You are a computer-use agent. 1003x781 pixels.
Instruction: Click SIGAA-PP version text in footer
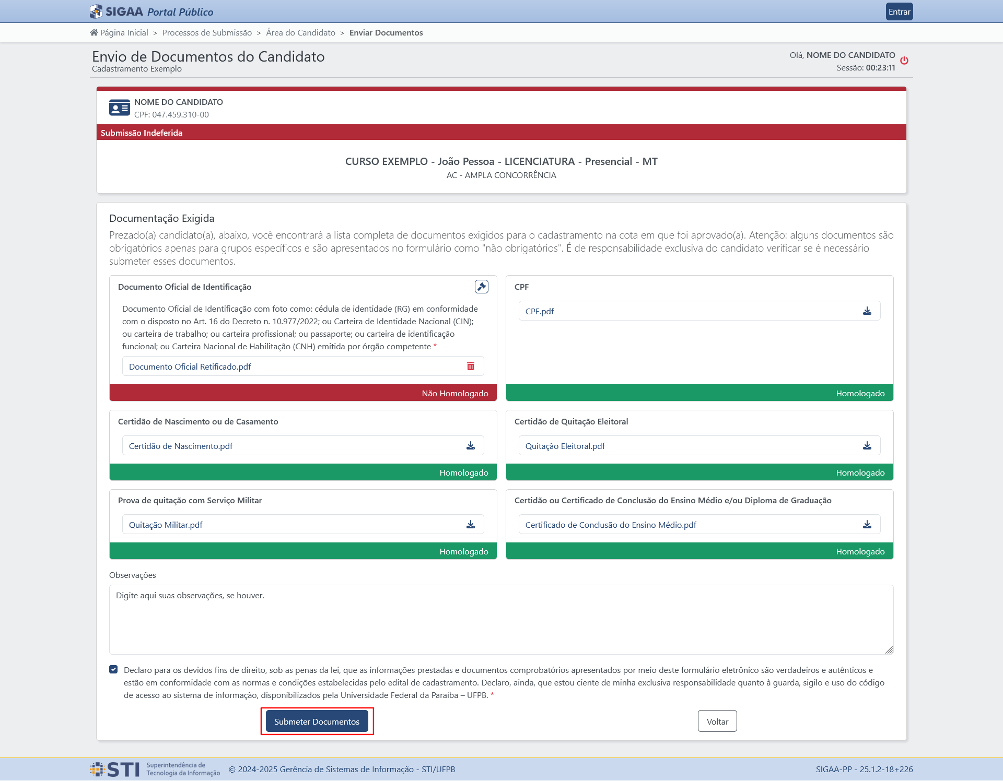(x=864, y=769)
